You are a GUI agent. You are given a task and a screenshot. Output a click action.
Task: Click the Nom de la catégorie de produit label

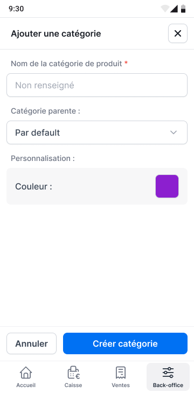[66, 64]
